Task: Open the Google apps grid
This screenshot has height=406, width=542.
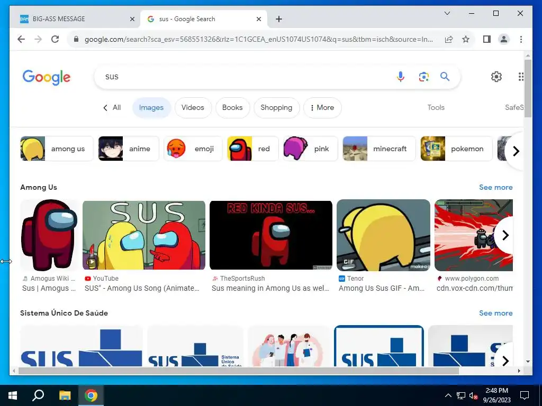Action: point(521,76)
